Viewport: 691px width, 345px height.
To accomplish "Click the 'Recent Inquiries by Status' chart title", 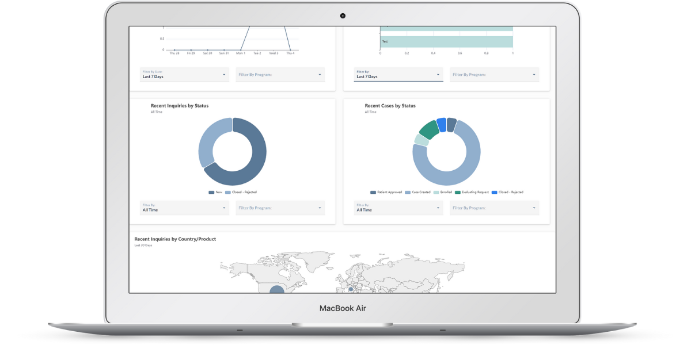I will (179, 105).
